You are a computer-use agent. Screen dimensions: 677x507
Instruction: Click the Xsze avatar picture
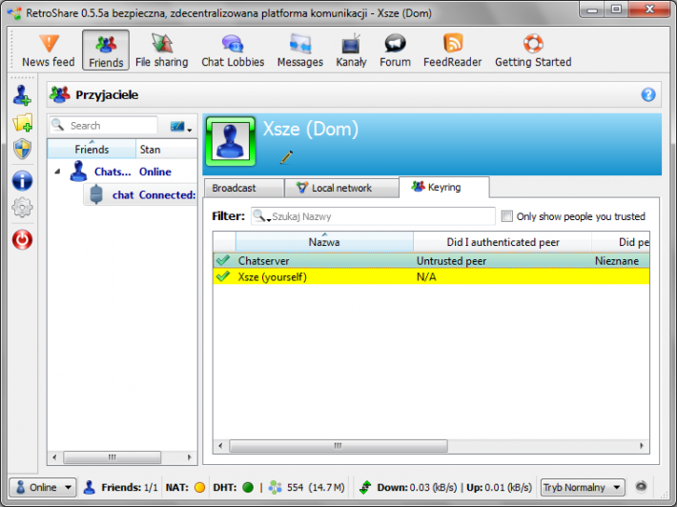tap(231, 141)
